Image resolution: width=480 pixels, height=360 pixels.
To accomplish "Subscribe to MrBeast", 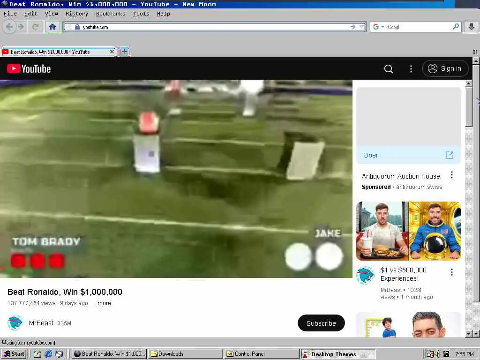I will pyautogui.click(x=321, y=323).
